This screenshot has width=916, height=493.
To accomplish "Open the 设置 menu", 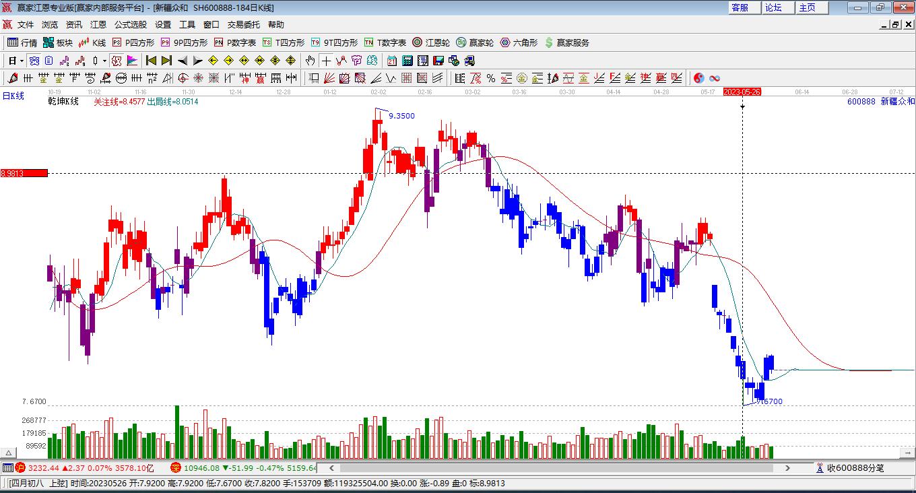I will pos(163,25).
